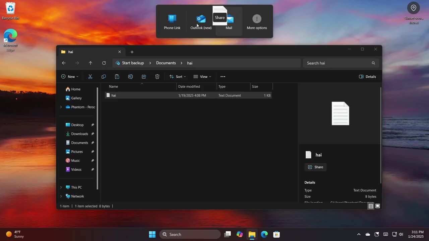The width and height of the screenshot is (429, 241).
Task: Open weather widget showing 41°F Sunny
Action: (x=15, y=234)
